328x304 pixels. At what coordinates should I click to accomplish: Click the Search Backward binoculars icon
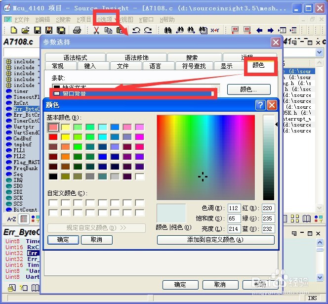180,30
